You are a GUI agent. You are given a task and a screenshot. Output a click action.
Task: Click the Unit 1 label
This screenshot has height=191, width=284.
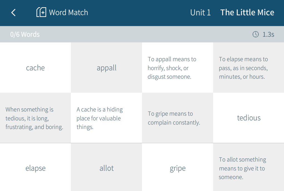click(x=200, y=13)
